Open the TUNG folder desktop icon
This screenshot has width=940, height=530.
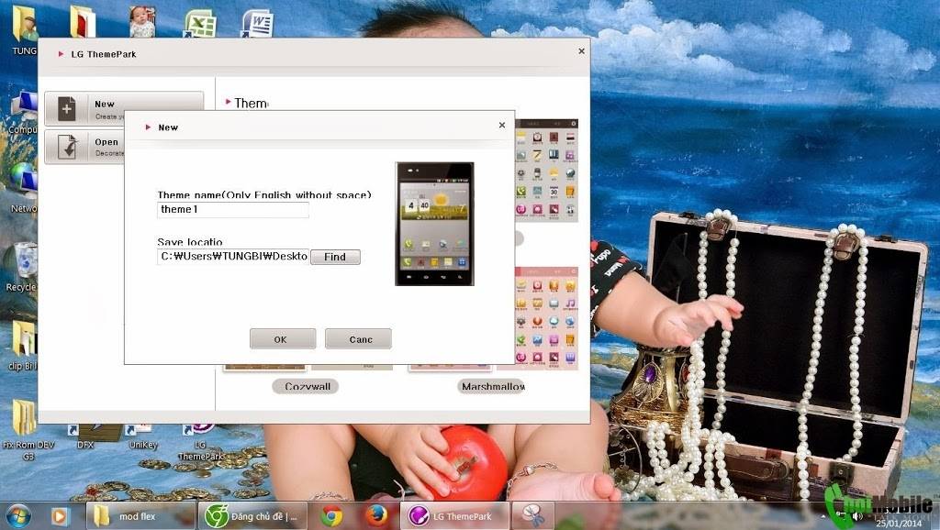tap(25, 30)
